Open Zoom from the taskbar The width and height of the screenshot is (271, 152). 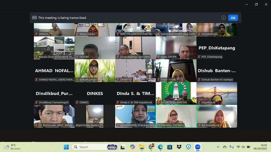(x=198, y=147)
